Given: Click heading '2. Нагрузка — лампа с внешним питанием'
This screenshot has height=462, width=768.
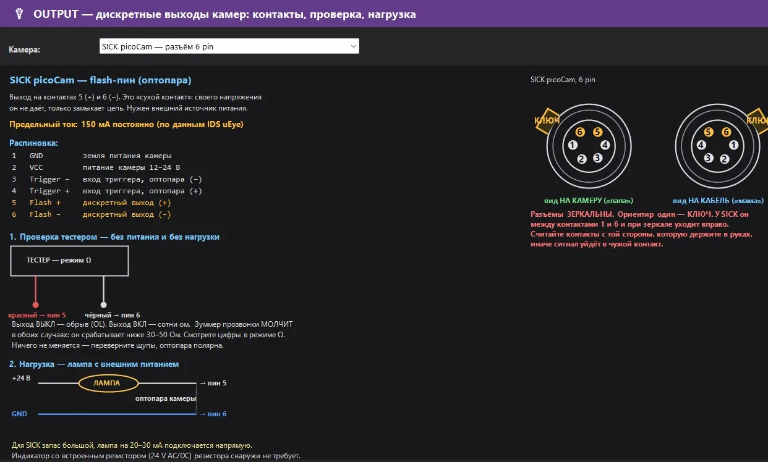Looking at the screenshot, I should point(94,364).
